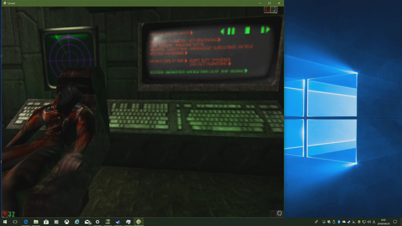Open the clock and date flyout
The height and width of the screenshot is (226, 402).
coord(383,222)
